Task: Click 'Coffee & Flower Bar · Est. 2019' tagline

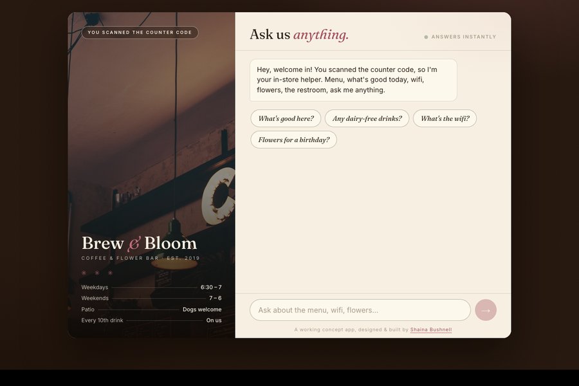Action: click(140, 258)
